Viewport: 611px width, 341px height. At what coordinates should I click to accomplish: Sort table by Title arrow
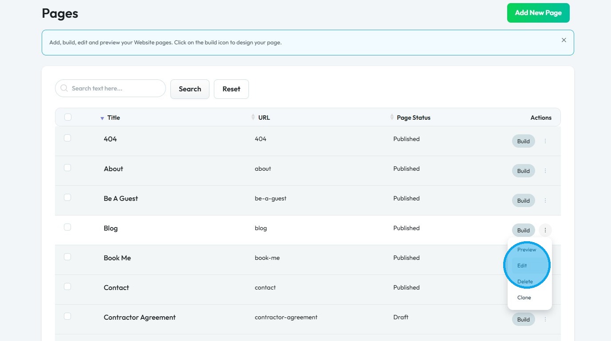click(x=102, y=118)
